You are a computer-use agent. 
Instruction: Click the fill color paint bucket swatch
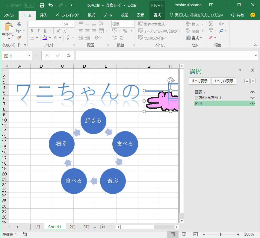pyautogui.click(x=45, y=38)
